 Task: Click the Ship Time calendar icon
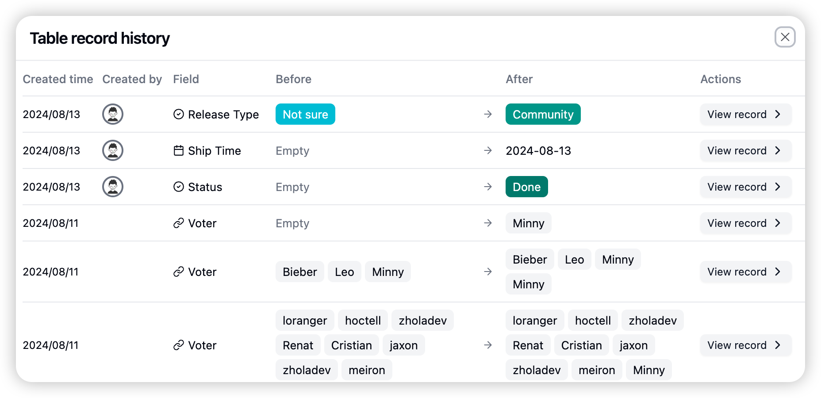[x=178, y=150]
